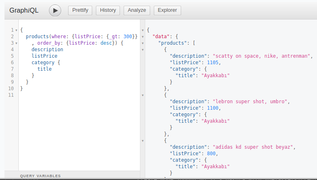317x180 pixels.
Task: Fold the scatty on space product object
Action: tap(142, 50)
